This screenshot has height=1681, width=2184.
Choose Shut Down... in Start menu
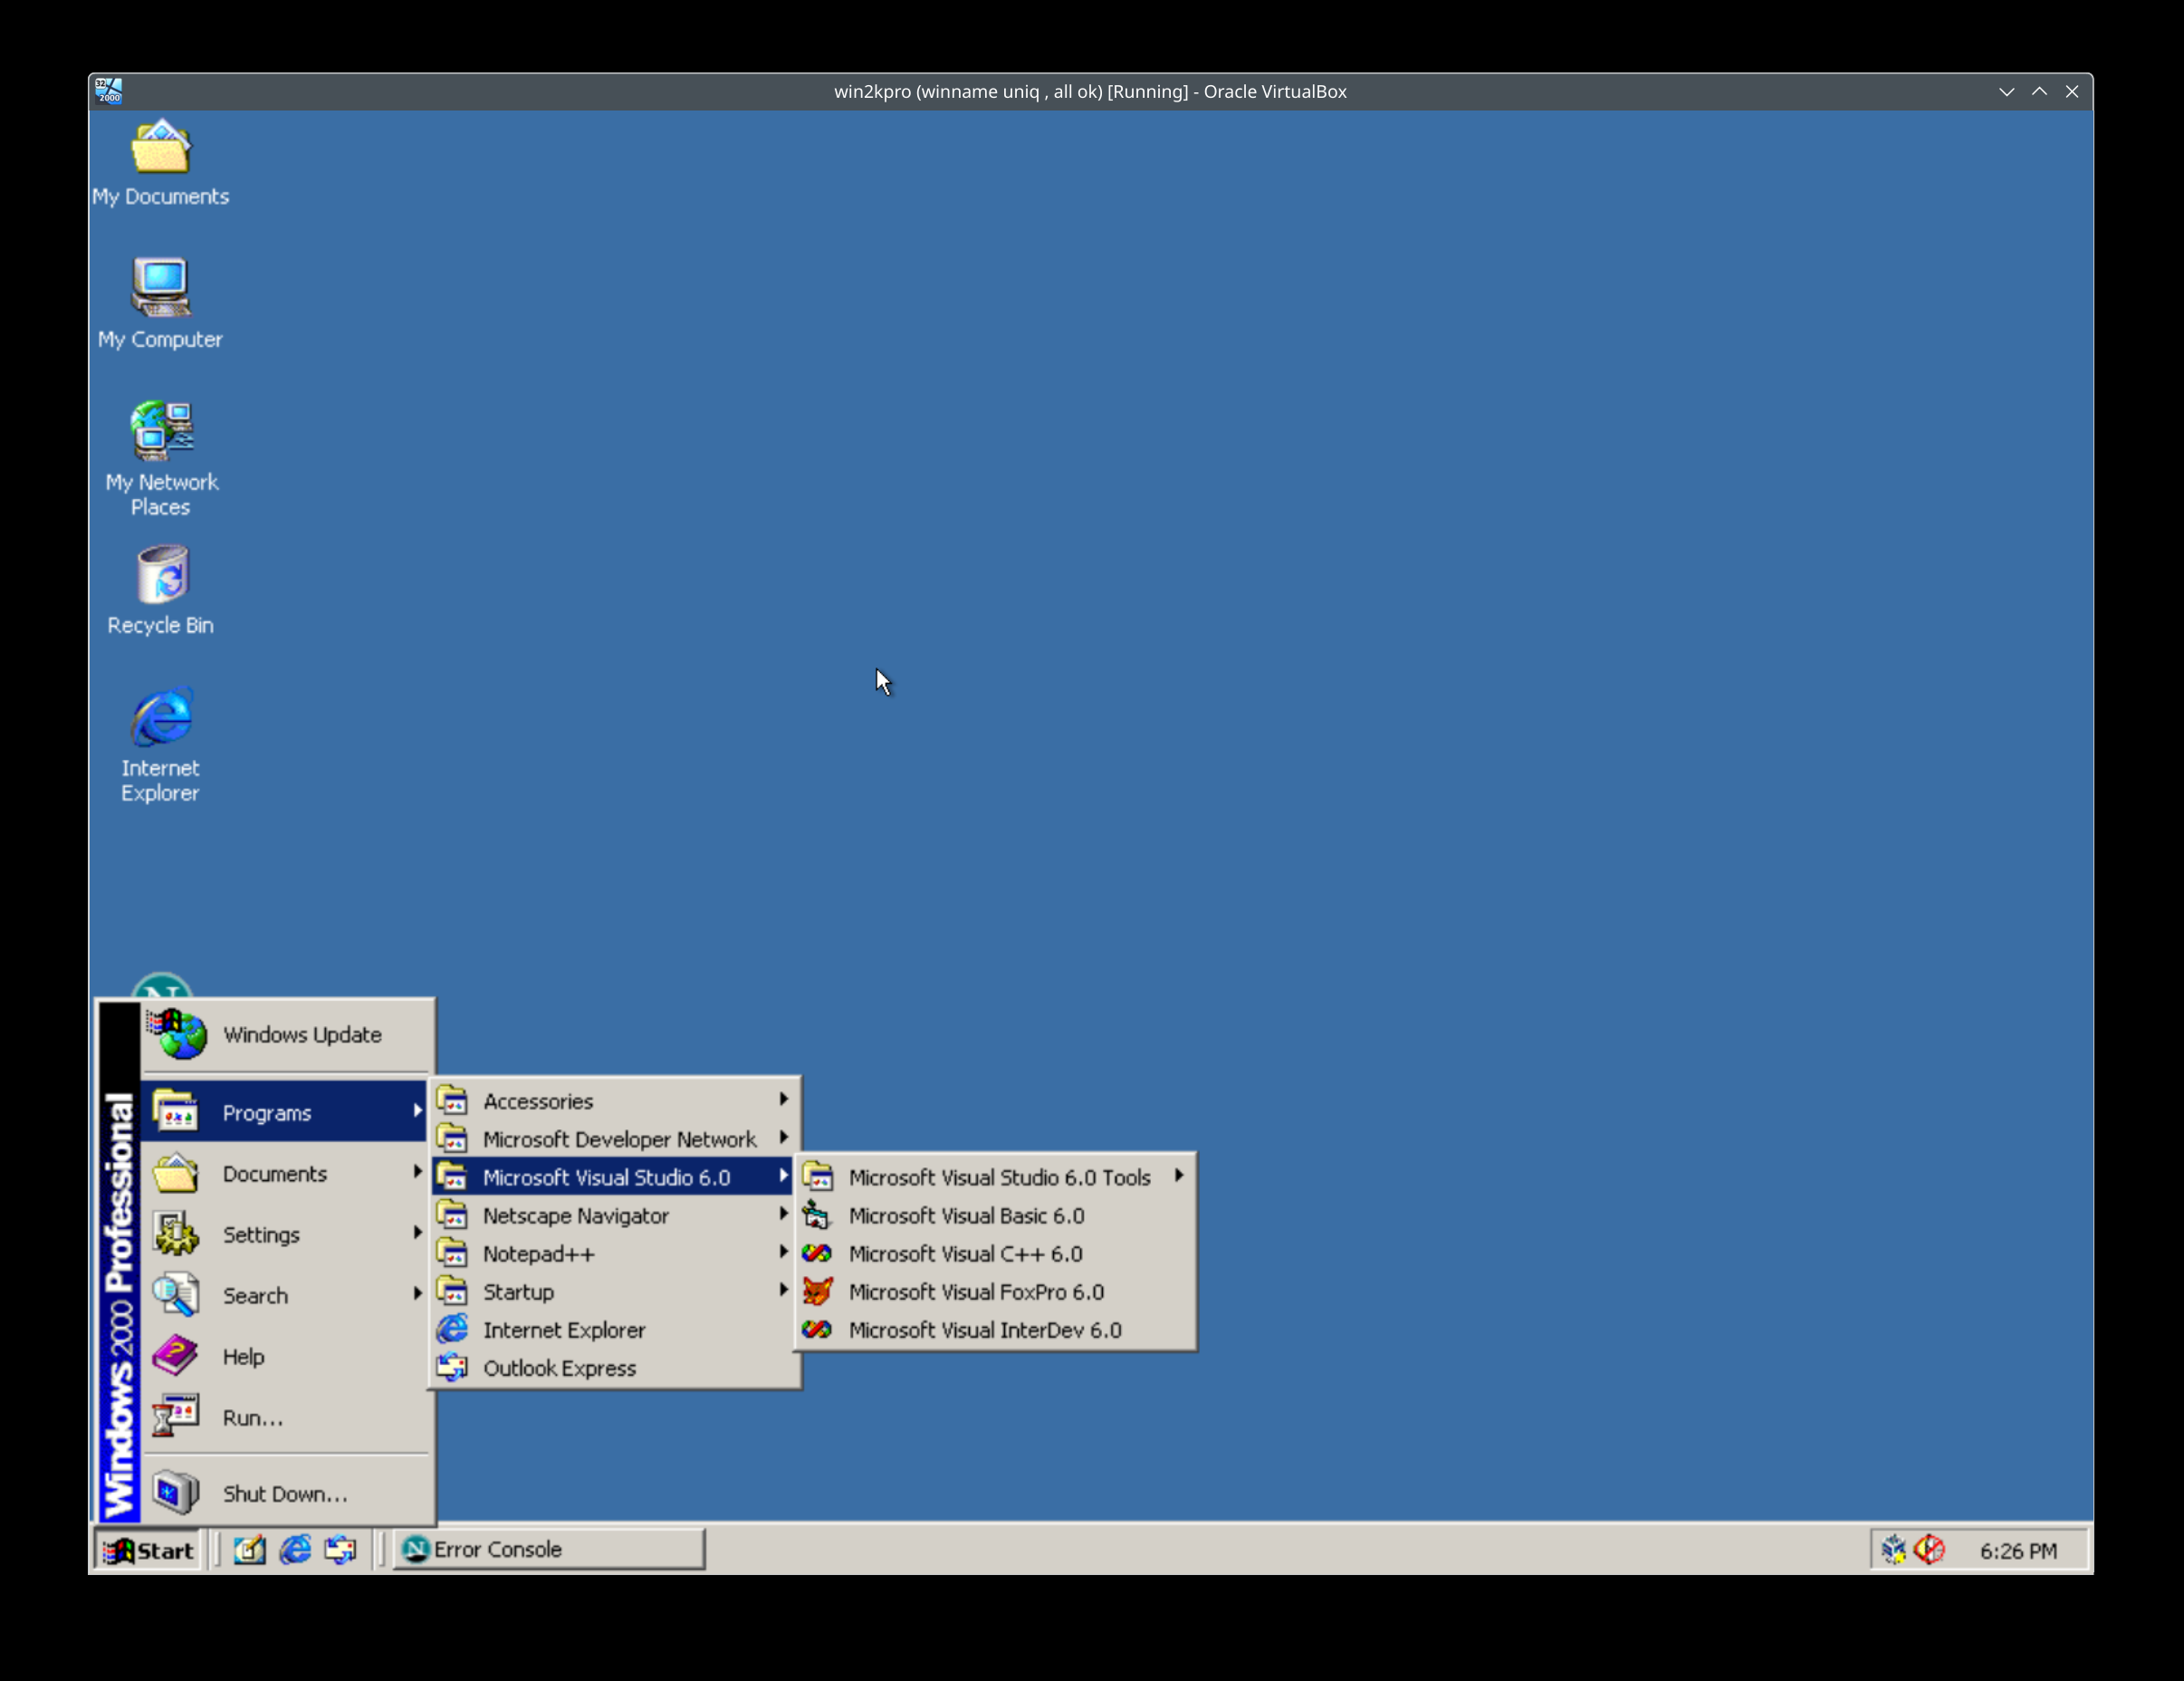click(x=285, y=1493)
